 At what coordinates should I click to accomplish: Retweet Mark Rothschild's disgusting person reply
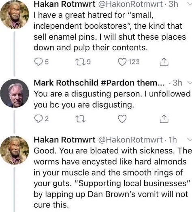tap(80, 119)
